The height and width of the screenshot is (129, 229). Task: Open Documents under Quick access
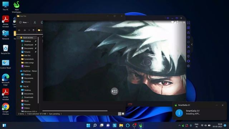pos(27,48)
